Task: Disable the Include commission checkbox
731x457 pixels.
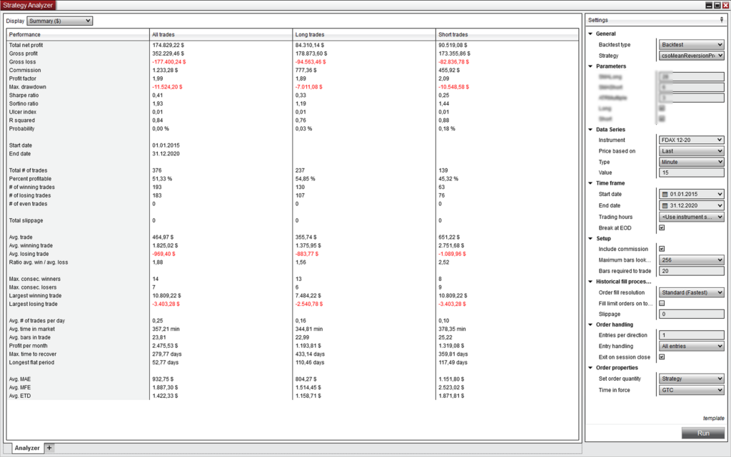Action: pos(662,249)
